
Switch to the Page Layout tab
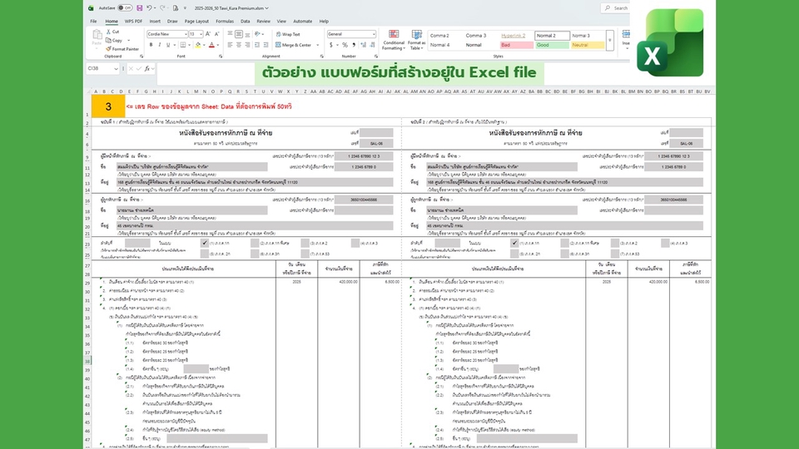197,21
